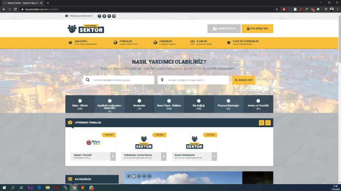Open Sublime Text from taskbar
341x191 pixels.
tap(83, 188)
